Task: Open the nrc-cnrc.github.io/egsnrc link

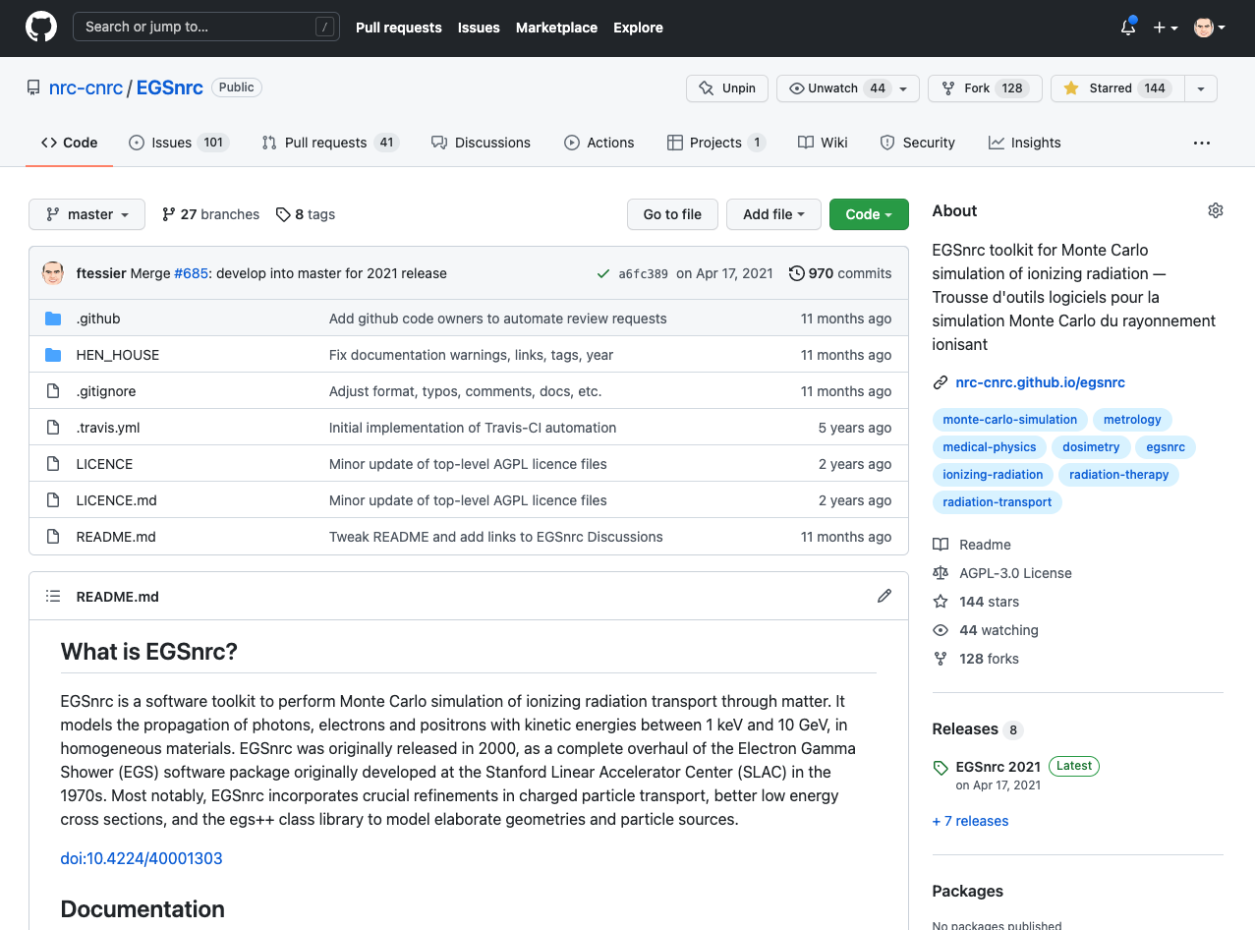Action: 1040,382
